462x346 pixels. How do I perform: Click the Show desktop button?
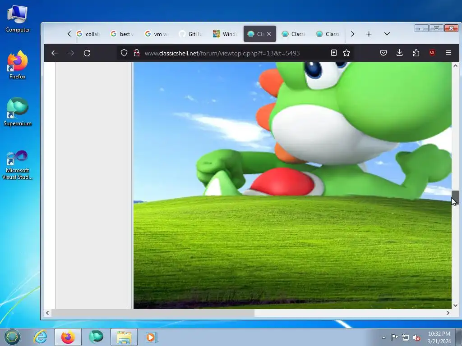pyautogui.click(x=458, y=337)
